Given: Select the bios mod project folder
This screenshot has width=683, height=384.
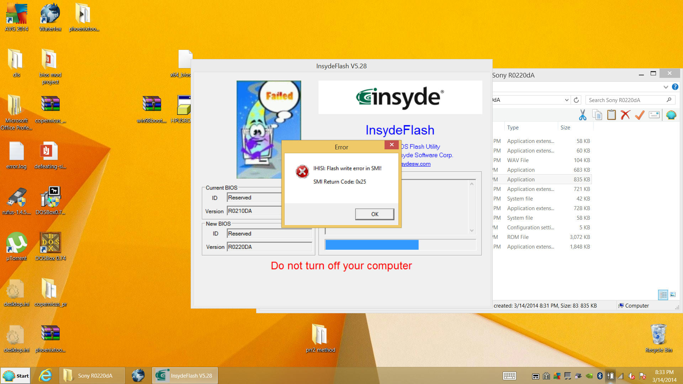Looking at the screenshot, I should 50,67.
